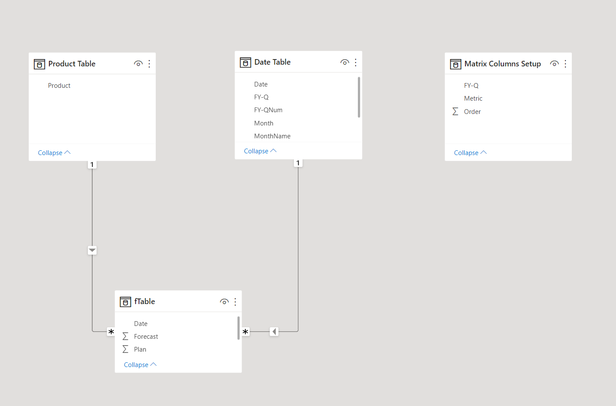Select filter direction arrow on Product relationship
The image size is (616, 406).
pyautogui.click(x=92, y=250)
